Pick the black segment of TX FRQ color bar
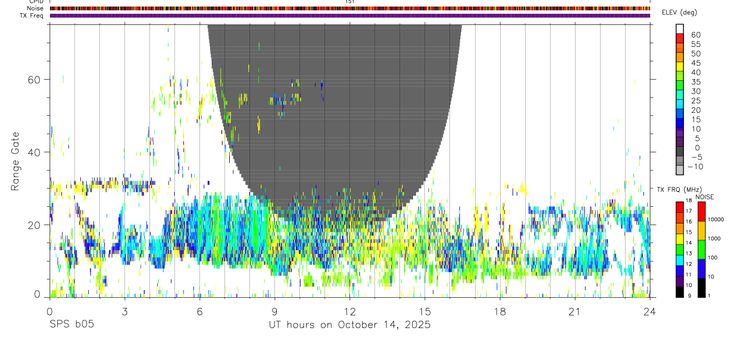This screenshot has height=337, width=731. click(680, 292)
